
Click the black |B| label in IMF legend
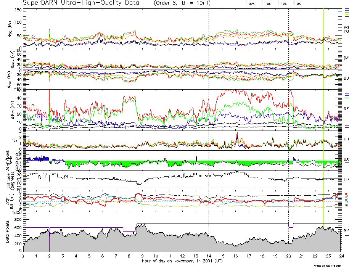(346, 205)
